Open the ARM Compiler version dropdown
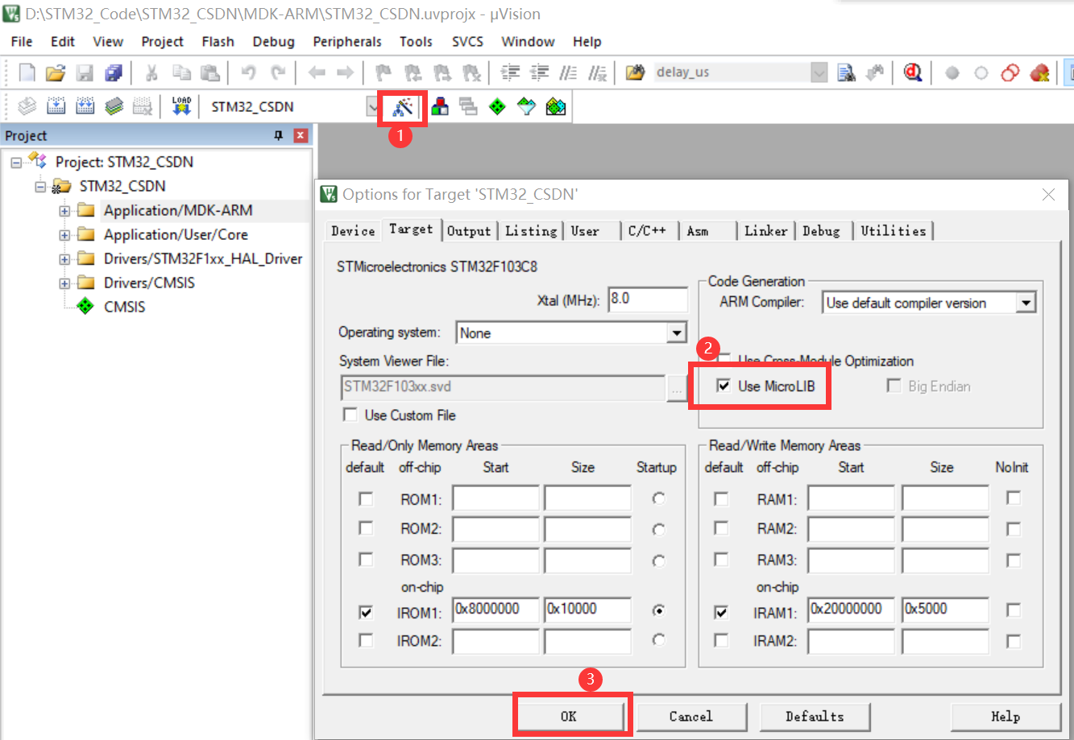 point(1026,303)
